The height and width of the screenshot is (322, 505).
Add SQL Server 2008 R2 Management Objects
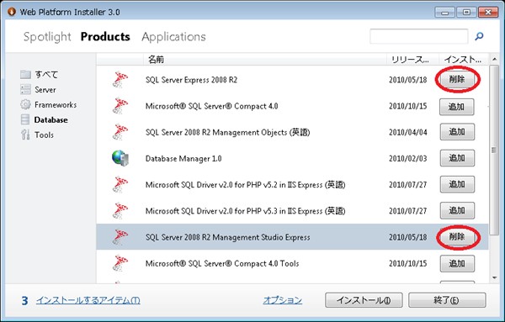pyautogui.click(x=457, y=131)
